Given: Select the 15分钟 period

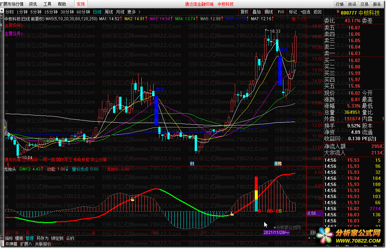Looking at the screenshot, I should point(51,12).
